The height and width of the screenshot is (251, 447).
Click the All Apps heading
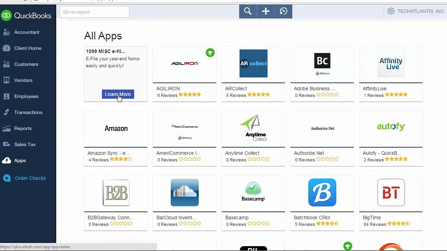point(103,36)
